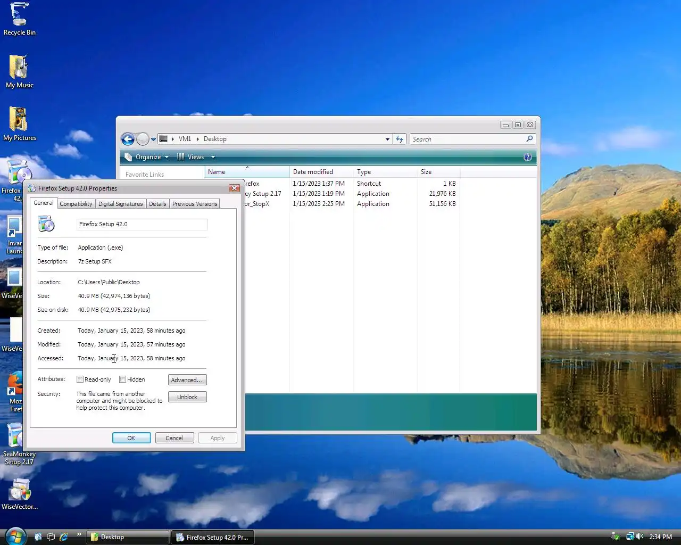This screenshot has height=545, width=681.
Task: Click the file name field in Properties
Action: coord(142,225)
